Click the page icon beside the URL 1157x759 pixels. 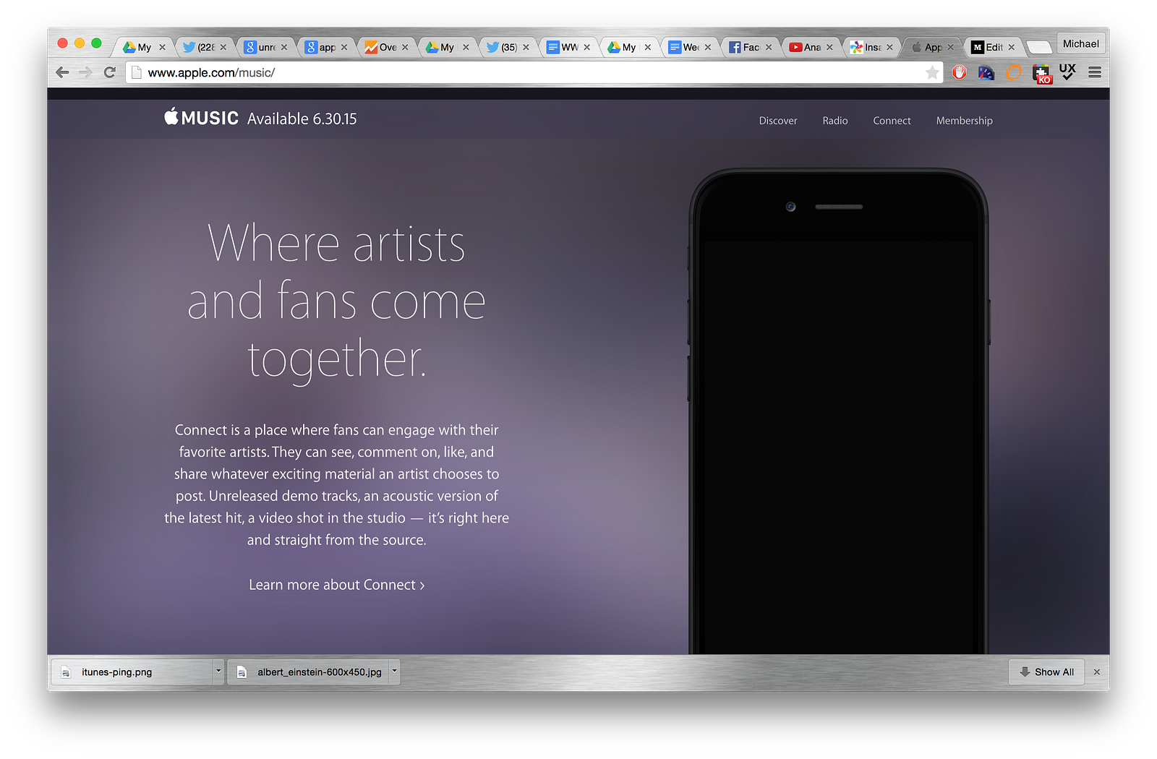tap(136, 72)
